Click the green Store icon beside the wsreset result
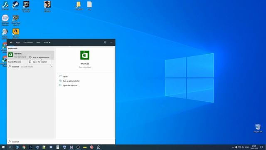 (10, 55)
